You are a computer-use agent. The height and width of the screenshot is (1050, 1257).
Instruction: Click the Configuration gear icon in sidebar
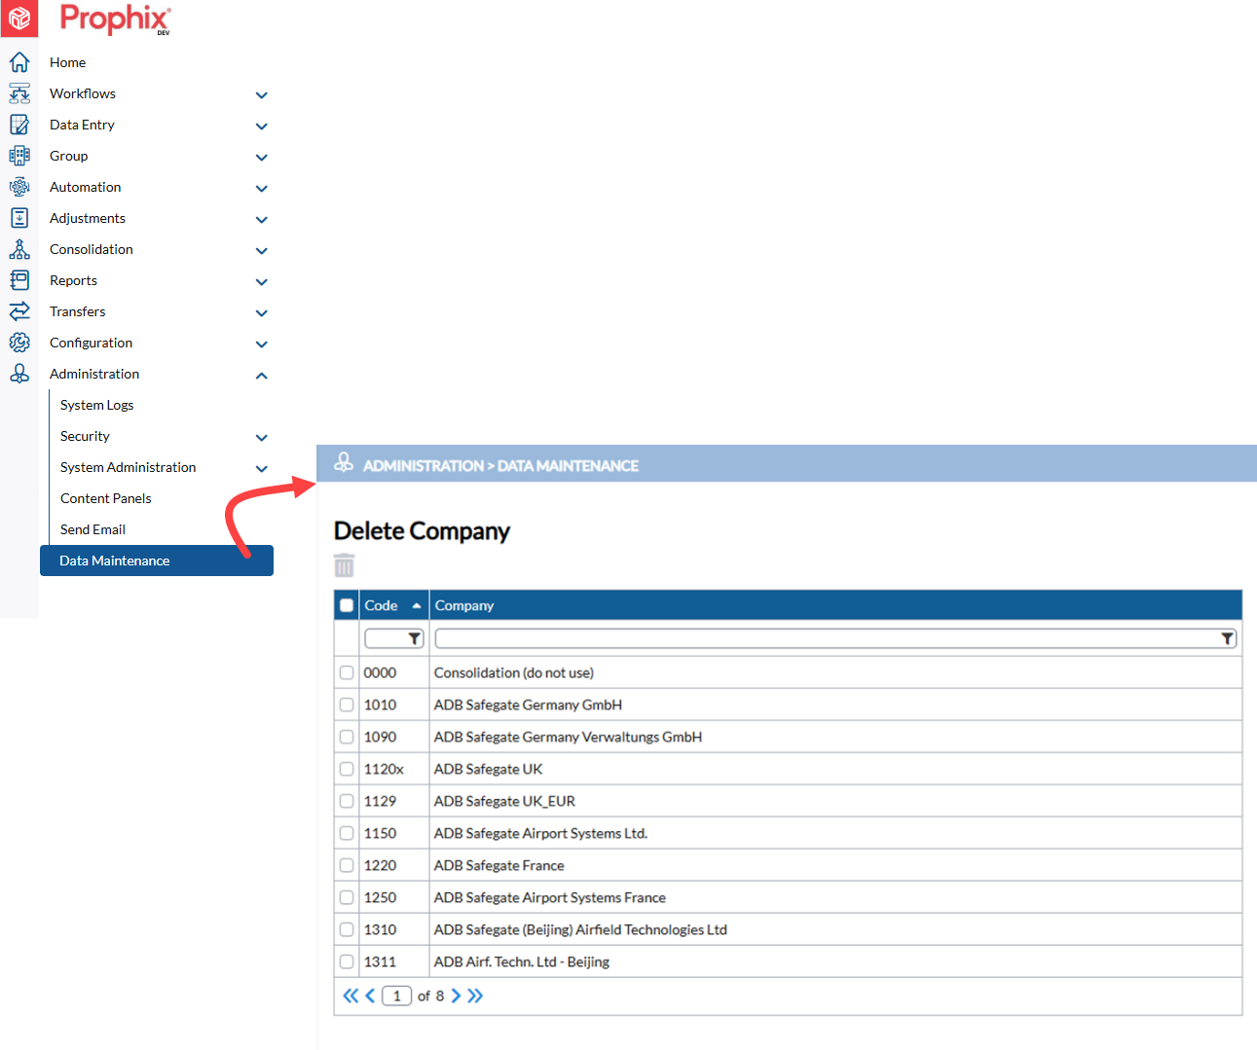click(x=19, y=343)
